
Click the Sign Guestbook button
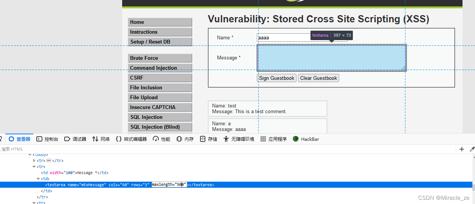[x=277, y=78]
